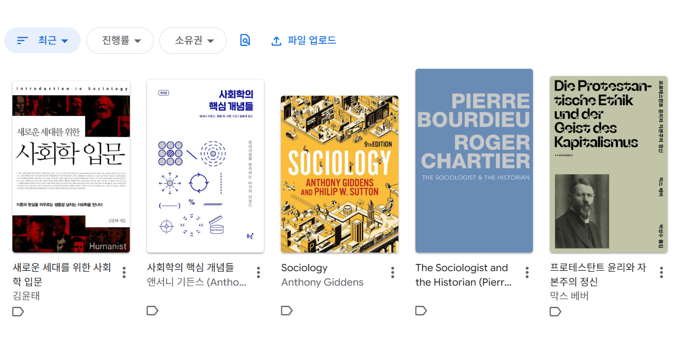Open more options for 사회학의 핵심 개념들
684x356 pixels.
click(258, 272)
